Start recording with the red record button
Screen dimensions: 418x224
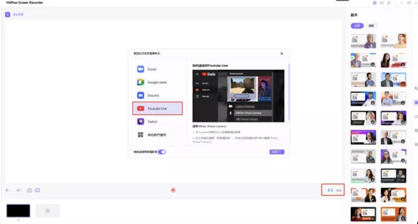pyautogui.click(x=173, y=190)
